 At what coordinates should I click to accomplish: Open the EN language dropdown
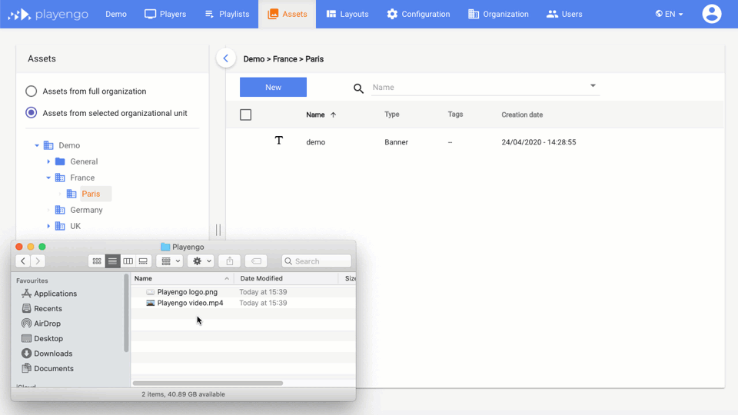(x=669, y=14)
